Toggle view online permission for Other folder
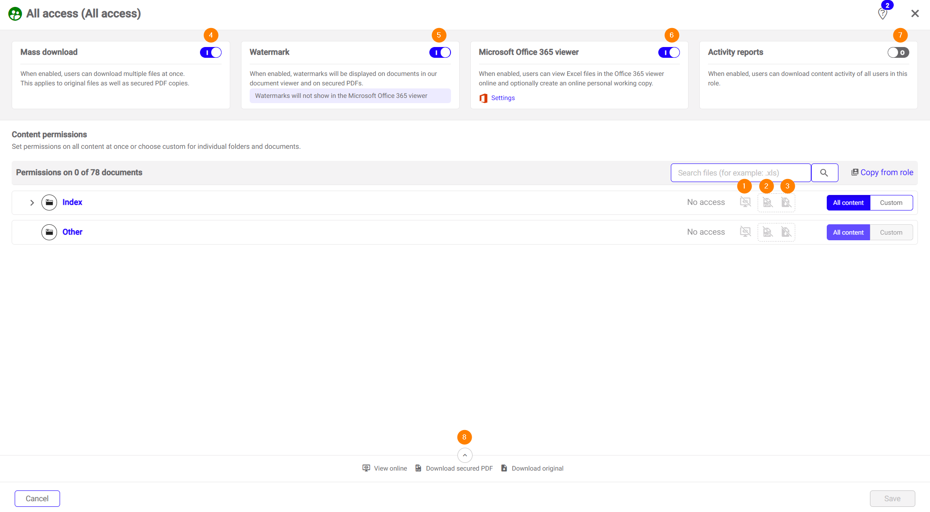 coord(745,232)
